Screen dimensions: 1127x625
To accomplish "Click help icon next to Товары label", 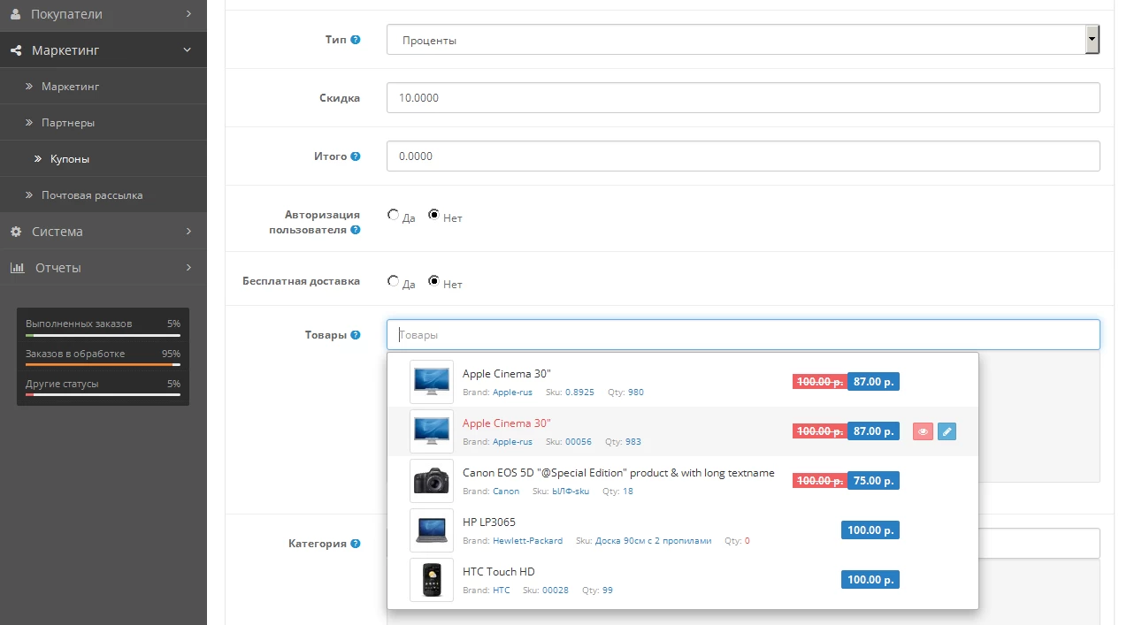I will pos(356,335).
